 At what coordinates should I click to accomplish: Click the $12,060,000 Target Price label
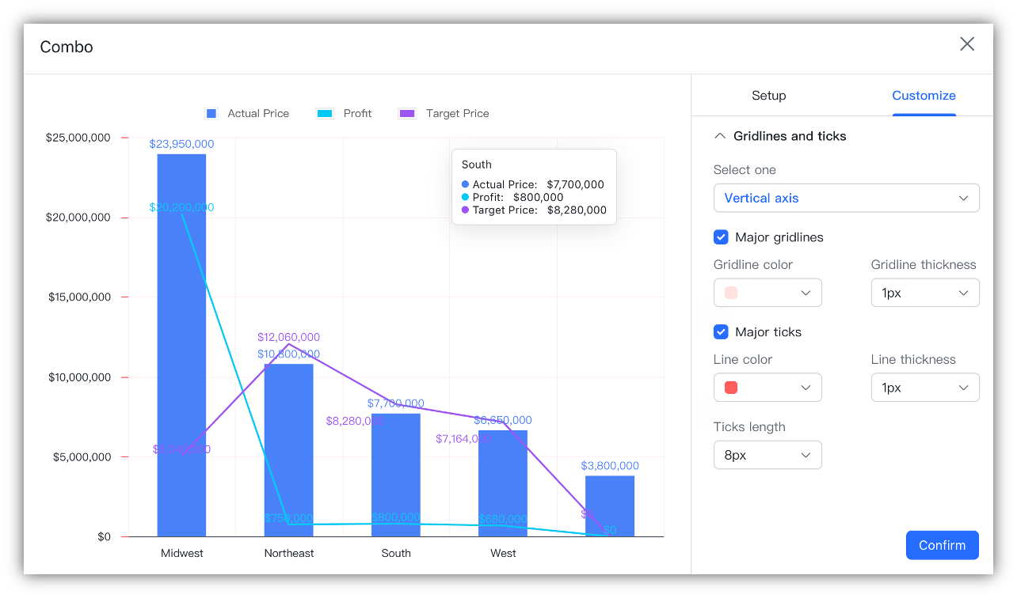click(x=288, y=337)
